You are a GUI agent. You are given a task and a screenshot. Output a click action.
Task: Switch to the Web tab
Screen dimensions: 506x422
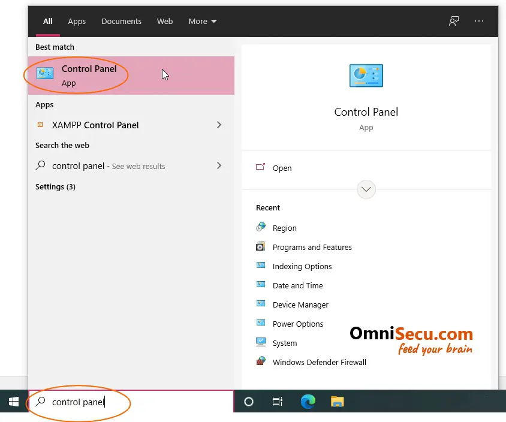pos(165,22)
